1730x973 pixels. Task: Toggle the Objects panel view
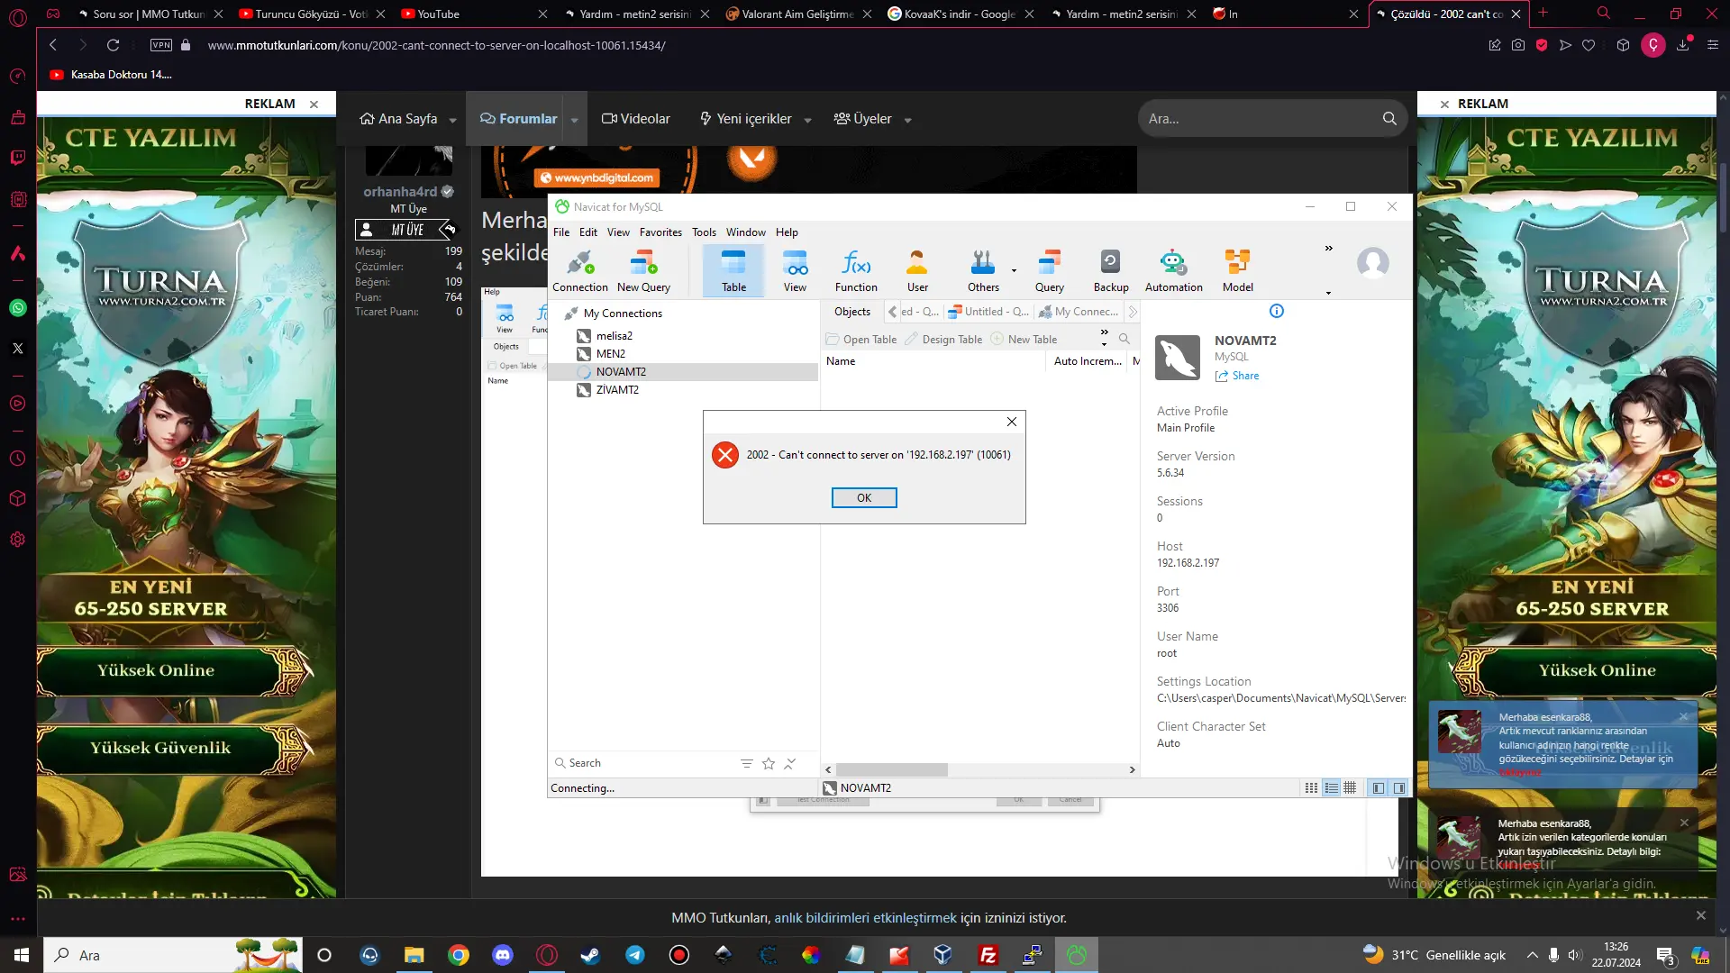[851, 310]
